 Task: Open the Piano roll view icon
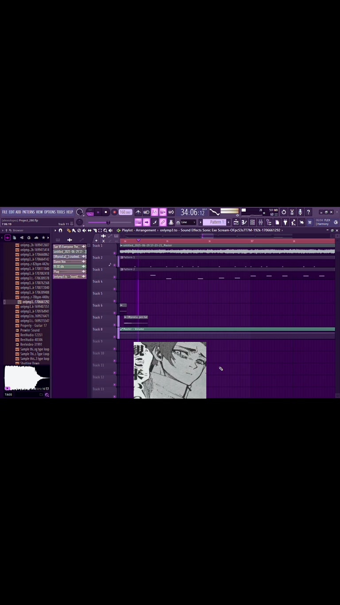coord(244,222)
